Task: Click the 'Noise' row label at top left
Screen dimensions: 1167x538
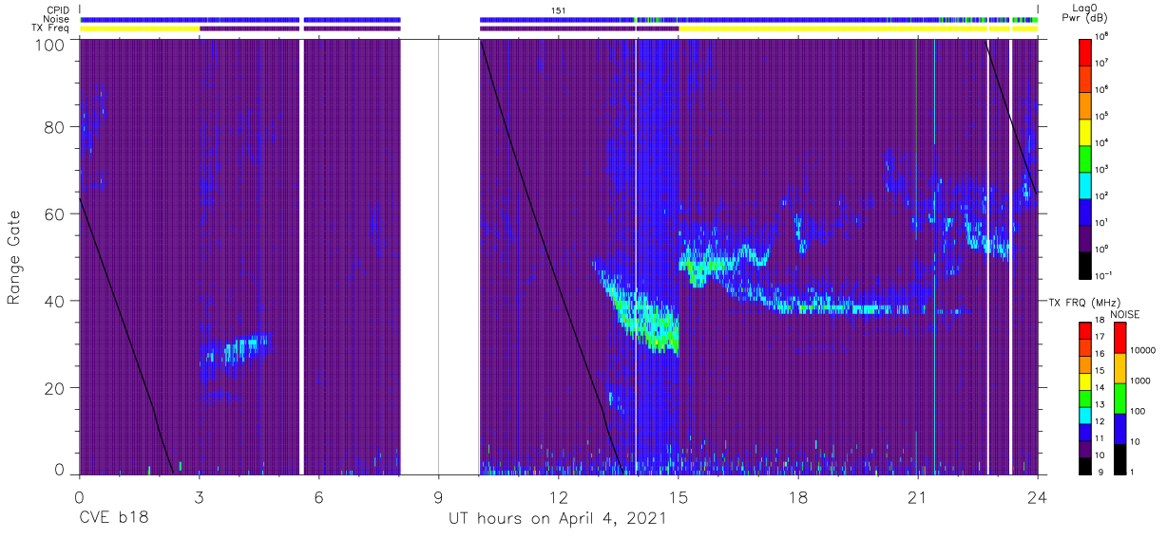Action: 57,19
